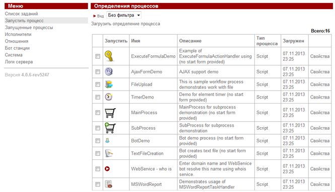Start WebService - who is via red play icon

pos(107,169)
